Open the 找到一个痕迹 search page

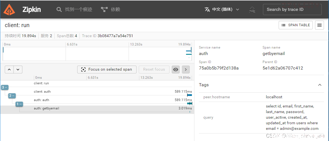pos(74,9)
